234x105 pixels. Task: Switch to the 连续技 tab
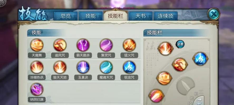165,16
